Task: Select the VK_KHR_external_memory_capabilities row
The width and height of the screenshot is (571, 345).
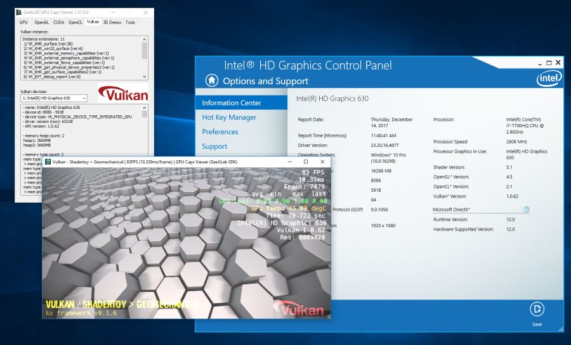Action: pos(66,53)
